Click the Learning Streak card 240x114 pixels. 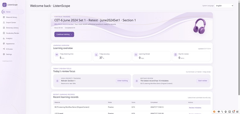click(152, 56)
